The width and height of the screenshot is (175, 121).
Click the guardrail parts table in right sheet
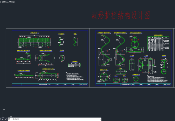158,44
